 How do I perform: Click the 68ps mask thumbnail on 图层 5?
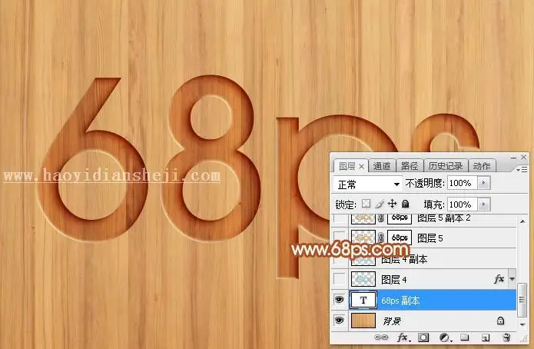tap(400, 238)
